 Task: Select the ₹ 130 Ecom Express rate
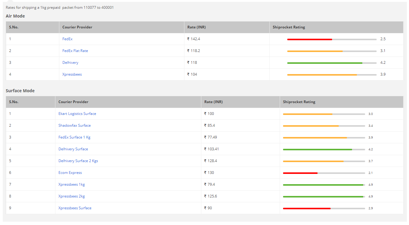pyautogui.click(x=240, y=173)
